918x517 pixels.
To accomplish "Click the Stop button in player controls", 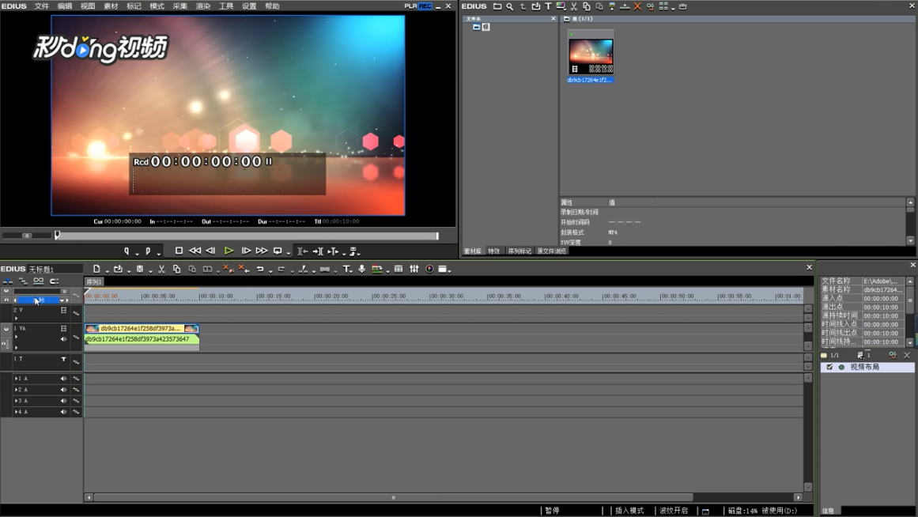I will click(x=179, y=251).
